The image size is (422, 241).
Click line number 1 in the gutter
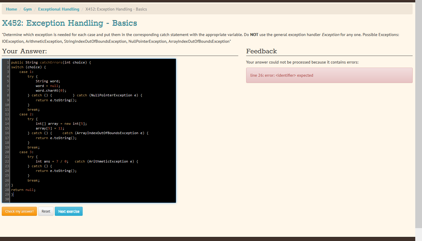(7, 62)
